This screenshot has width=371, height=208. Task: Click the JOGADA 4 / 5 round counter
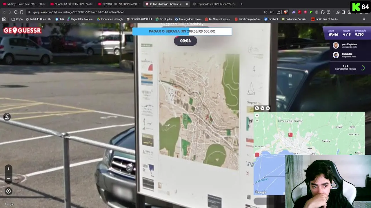tap(346, 33)
